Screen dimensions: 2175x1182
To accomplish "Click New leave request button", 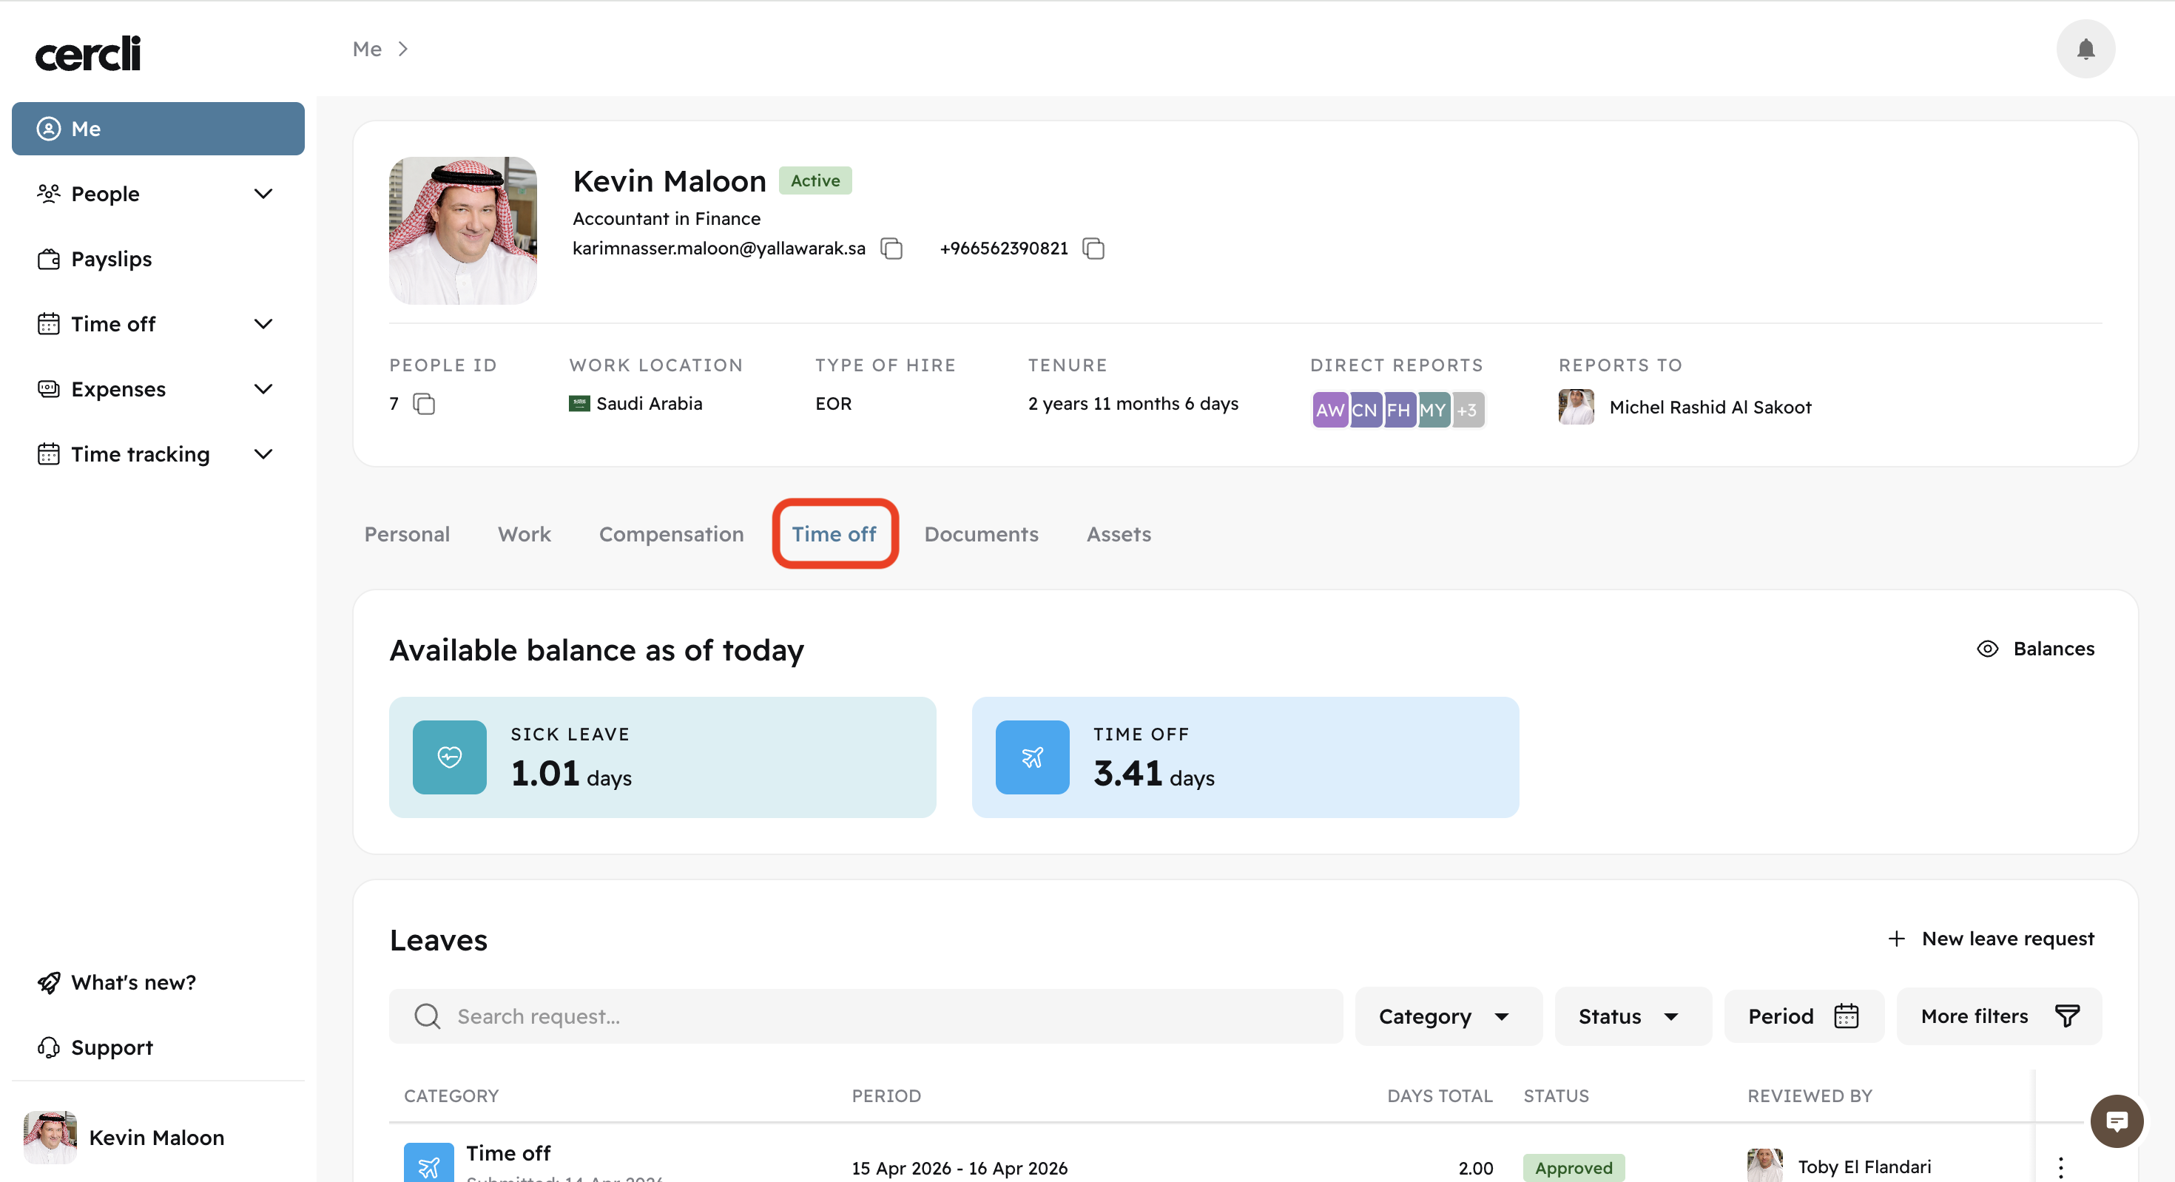I will (x=1992, y=939).
